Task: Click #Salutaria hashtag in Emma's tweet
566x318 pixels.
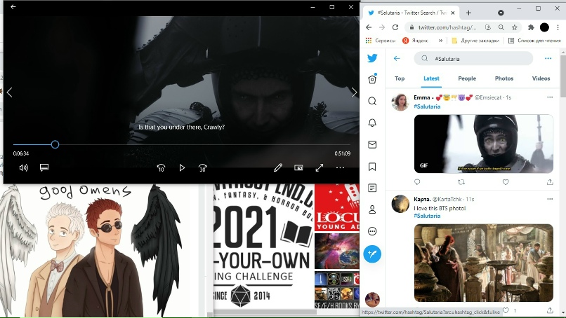Action: [x=427, y=106]
